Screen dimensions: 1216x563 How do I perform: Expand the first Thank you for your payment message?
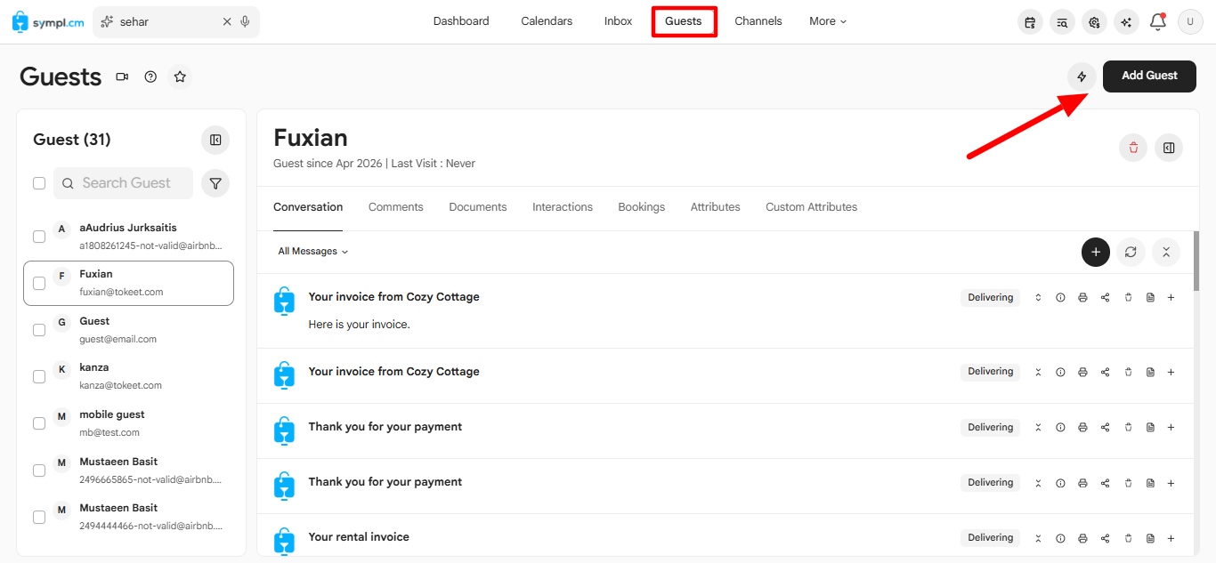click(x=1038, y=428)
